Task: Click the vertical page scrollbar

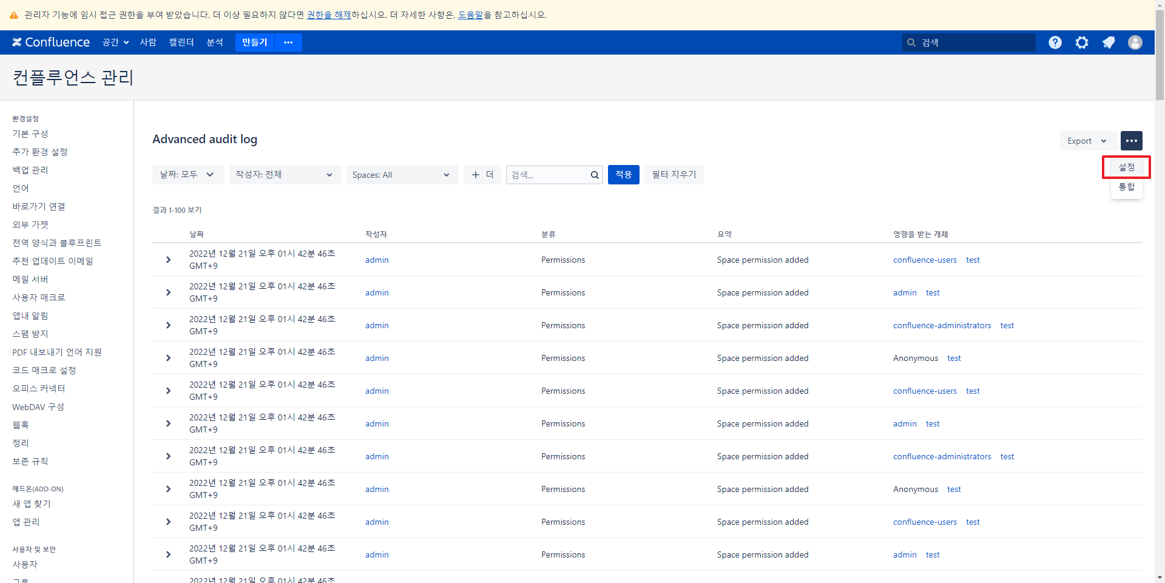Action: pos(1160,55)
